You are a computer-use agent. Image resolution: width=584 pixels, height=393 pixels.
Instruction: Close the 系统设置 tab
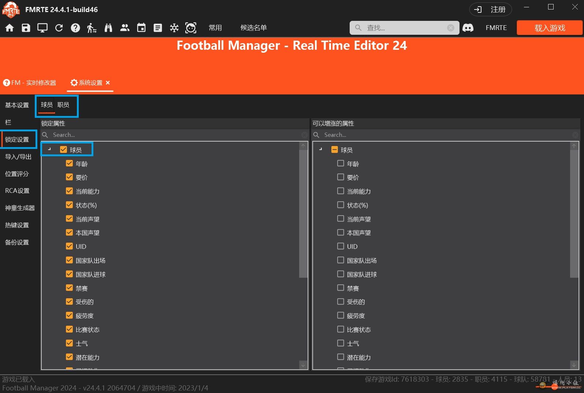(x=108, y=83)
